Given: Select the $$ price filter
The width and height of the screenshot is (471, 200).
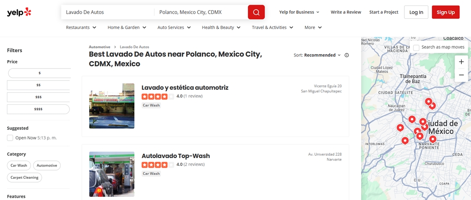Looking at the screenshot, I should (x=38, y=85).
